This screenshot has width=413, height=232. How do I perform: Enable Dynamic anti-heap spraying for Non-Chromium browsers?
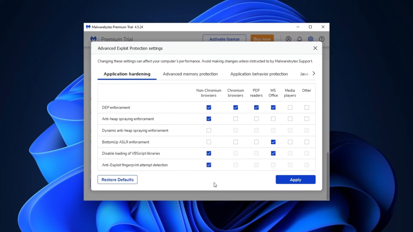click(208, 130)
